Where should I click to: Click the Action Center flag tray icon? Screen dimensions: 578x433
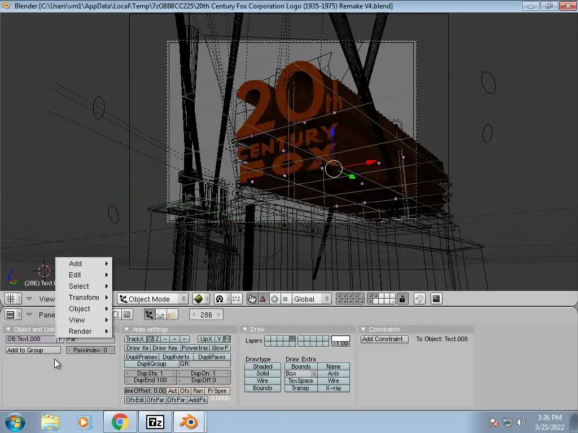[x=494, y=422]
